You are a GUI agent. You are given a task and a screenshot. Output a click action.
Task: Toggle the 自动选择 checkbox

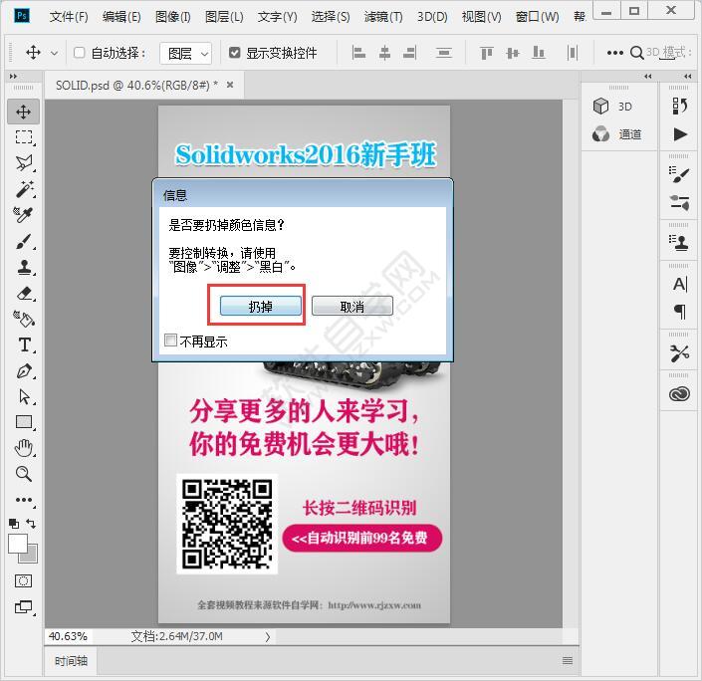click(x=80, y=53)
